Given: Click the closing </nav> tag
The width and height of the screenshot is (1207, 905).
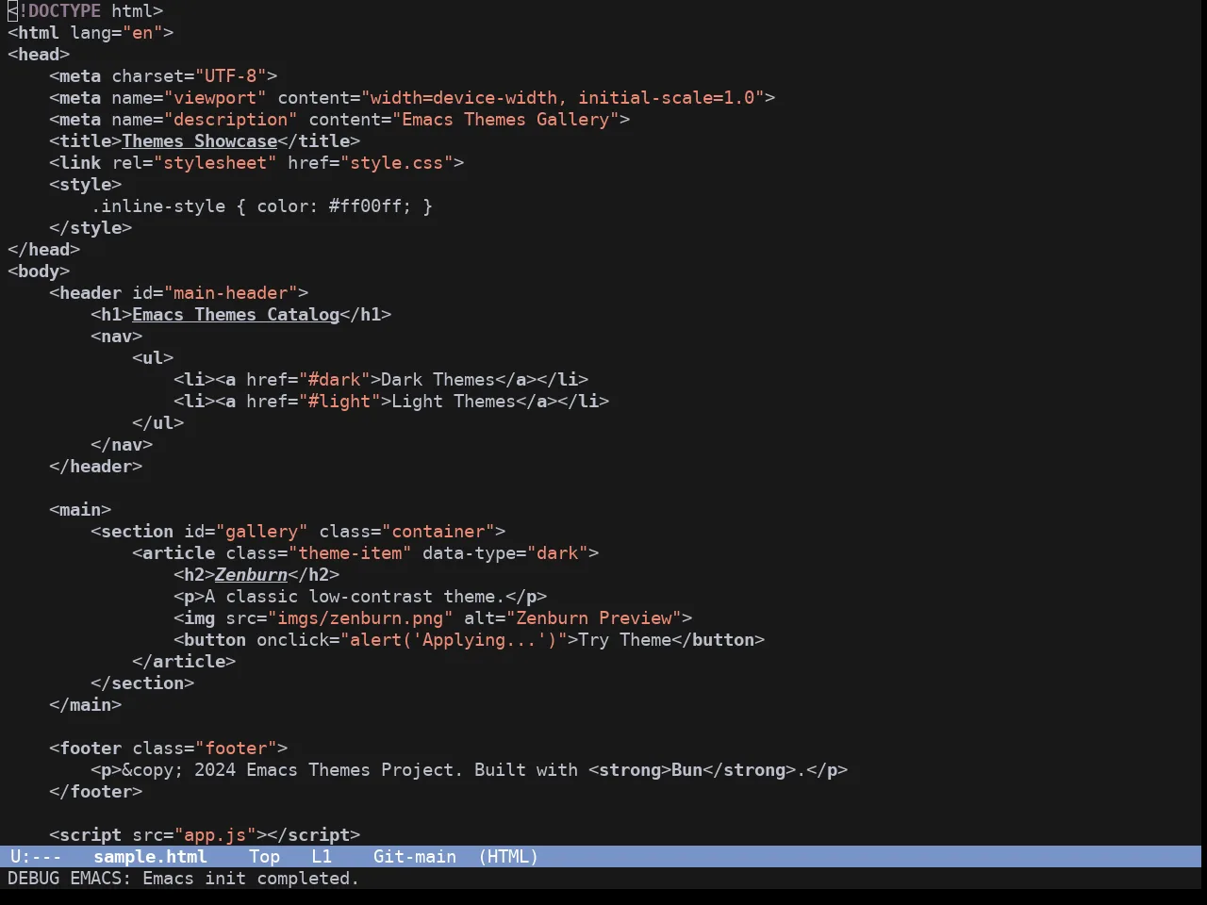Looking at the screenshot, I should (122, 445).
